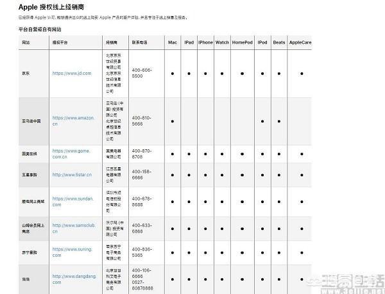Click phone number 400-106-6666
385x294 pixels.
point(141,273)
